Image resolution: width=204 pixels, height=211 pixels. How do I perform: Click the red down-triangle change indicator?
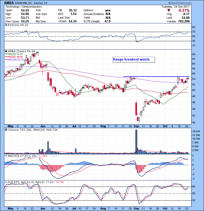coord(169,10)
